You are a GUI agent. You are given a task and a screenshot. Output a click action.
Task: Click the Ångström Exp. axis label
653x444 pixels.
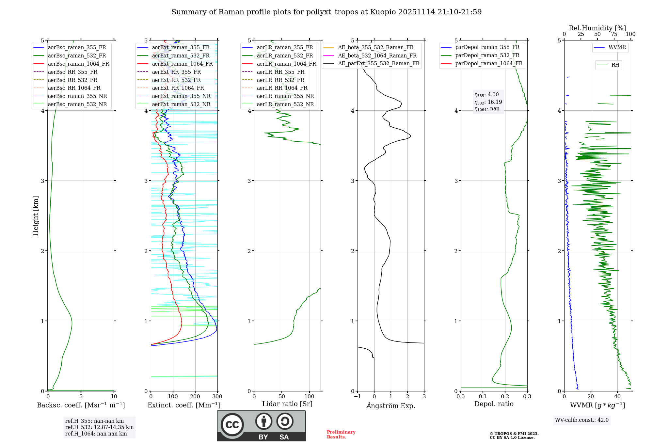click(390, 405)
